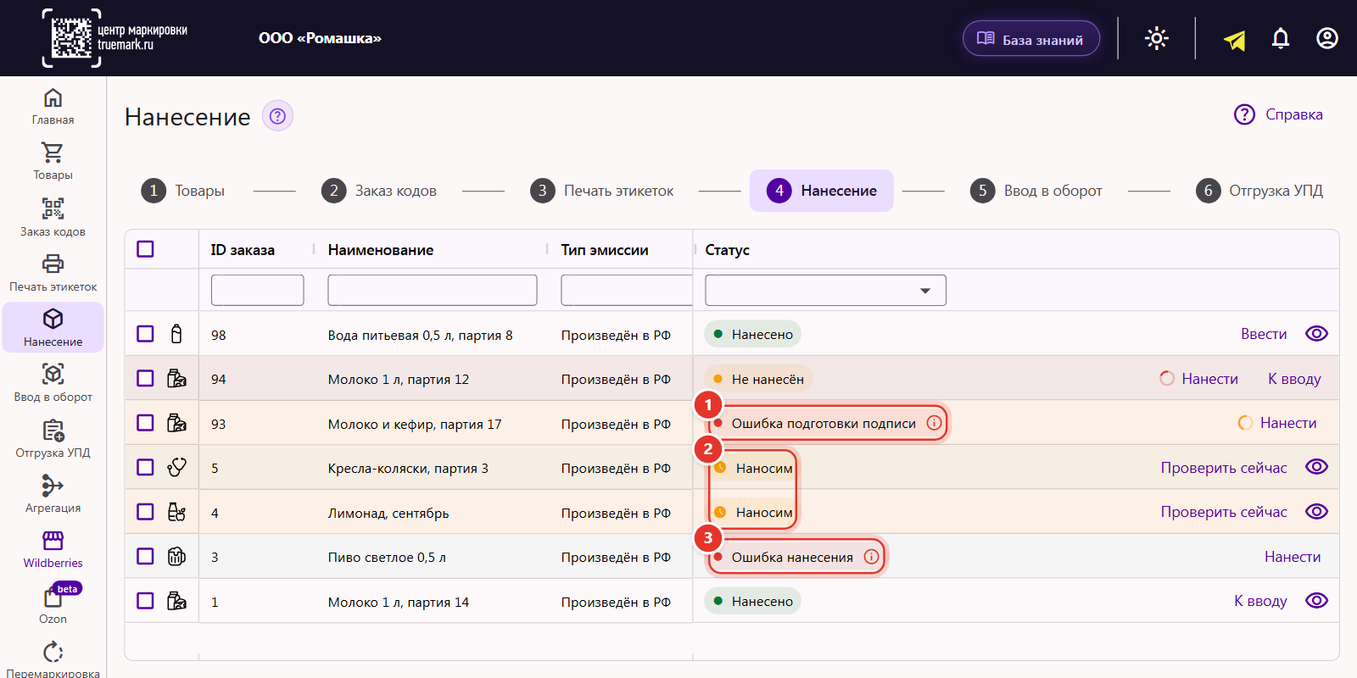Viewport: 1357px width, 678px height.
Task: Go to step 3 Печать этикеток
Action: click(602, 191)
